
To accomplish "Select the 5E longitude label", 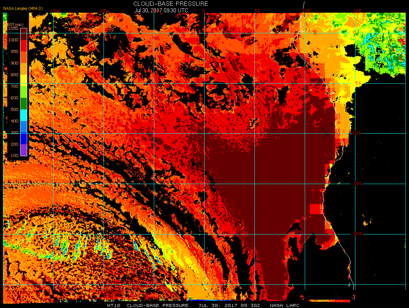I will 257,11.
